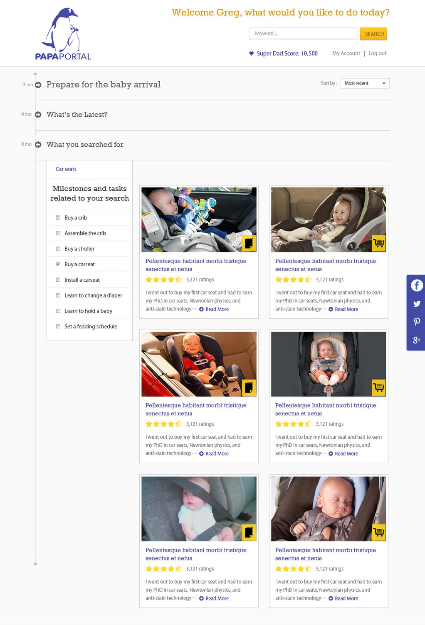Click inside the Keyword search field
The width and height of the screenshot is (425, 625).
pyautogui.click(x=303, y=33)
